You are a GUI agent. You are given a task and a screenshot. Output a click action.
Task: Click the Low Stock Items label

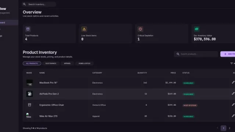89,36
